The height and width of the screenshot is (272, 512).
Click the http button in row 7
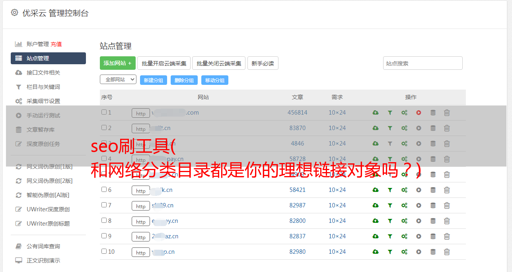tap(141, 206)
